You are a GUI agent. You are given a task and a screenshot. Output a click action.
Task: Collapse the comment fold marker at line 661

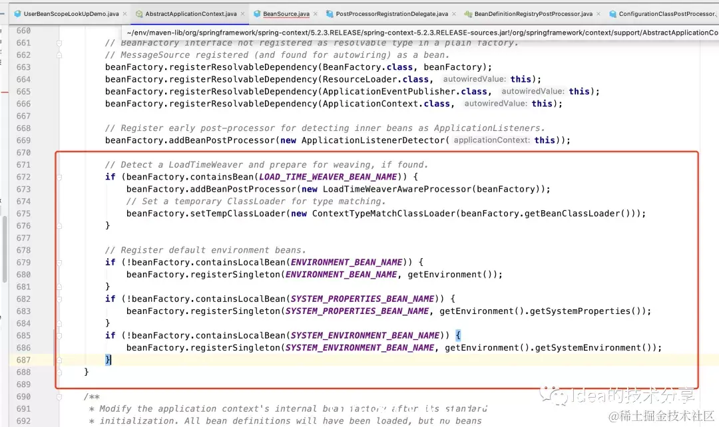pyautogui.click(x=59, y=43)
